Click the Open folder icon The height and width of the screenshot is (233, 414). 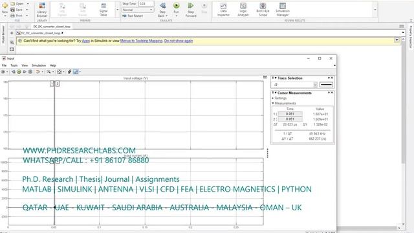tap(13, 4)
